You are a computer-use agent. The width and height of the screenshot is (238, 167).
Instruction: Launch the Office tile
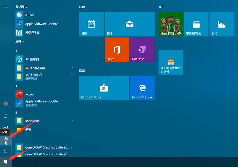[117, 49]
